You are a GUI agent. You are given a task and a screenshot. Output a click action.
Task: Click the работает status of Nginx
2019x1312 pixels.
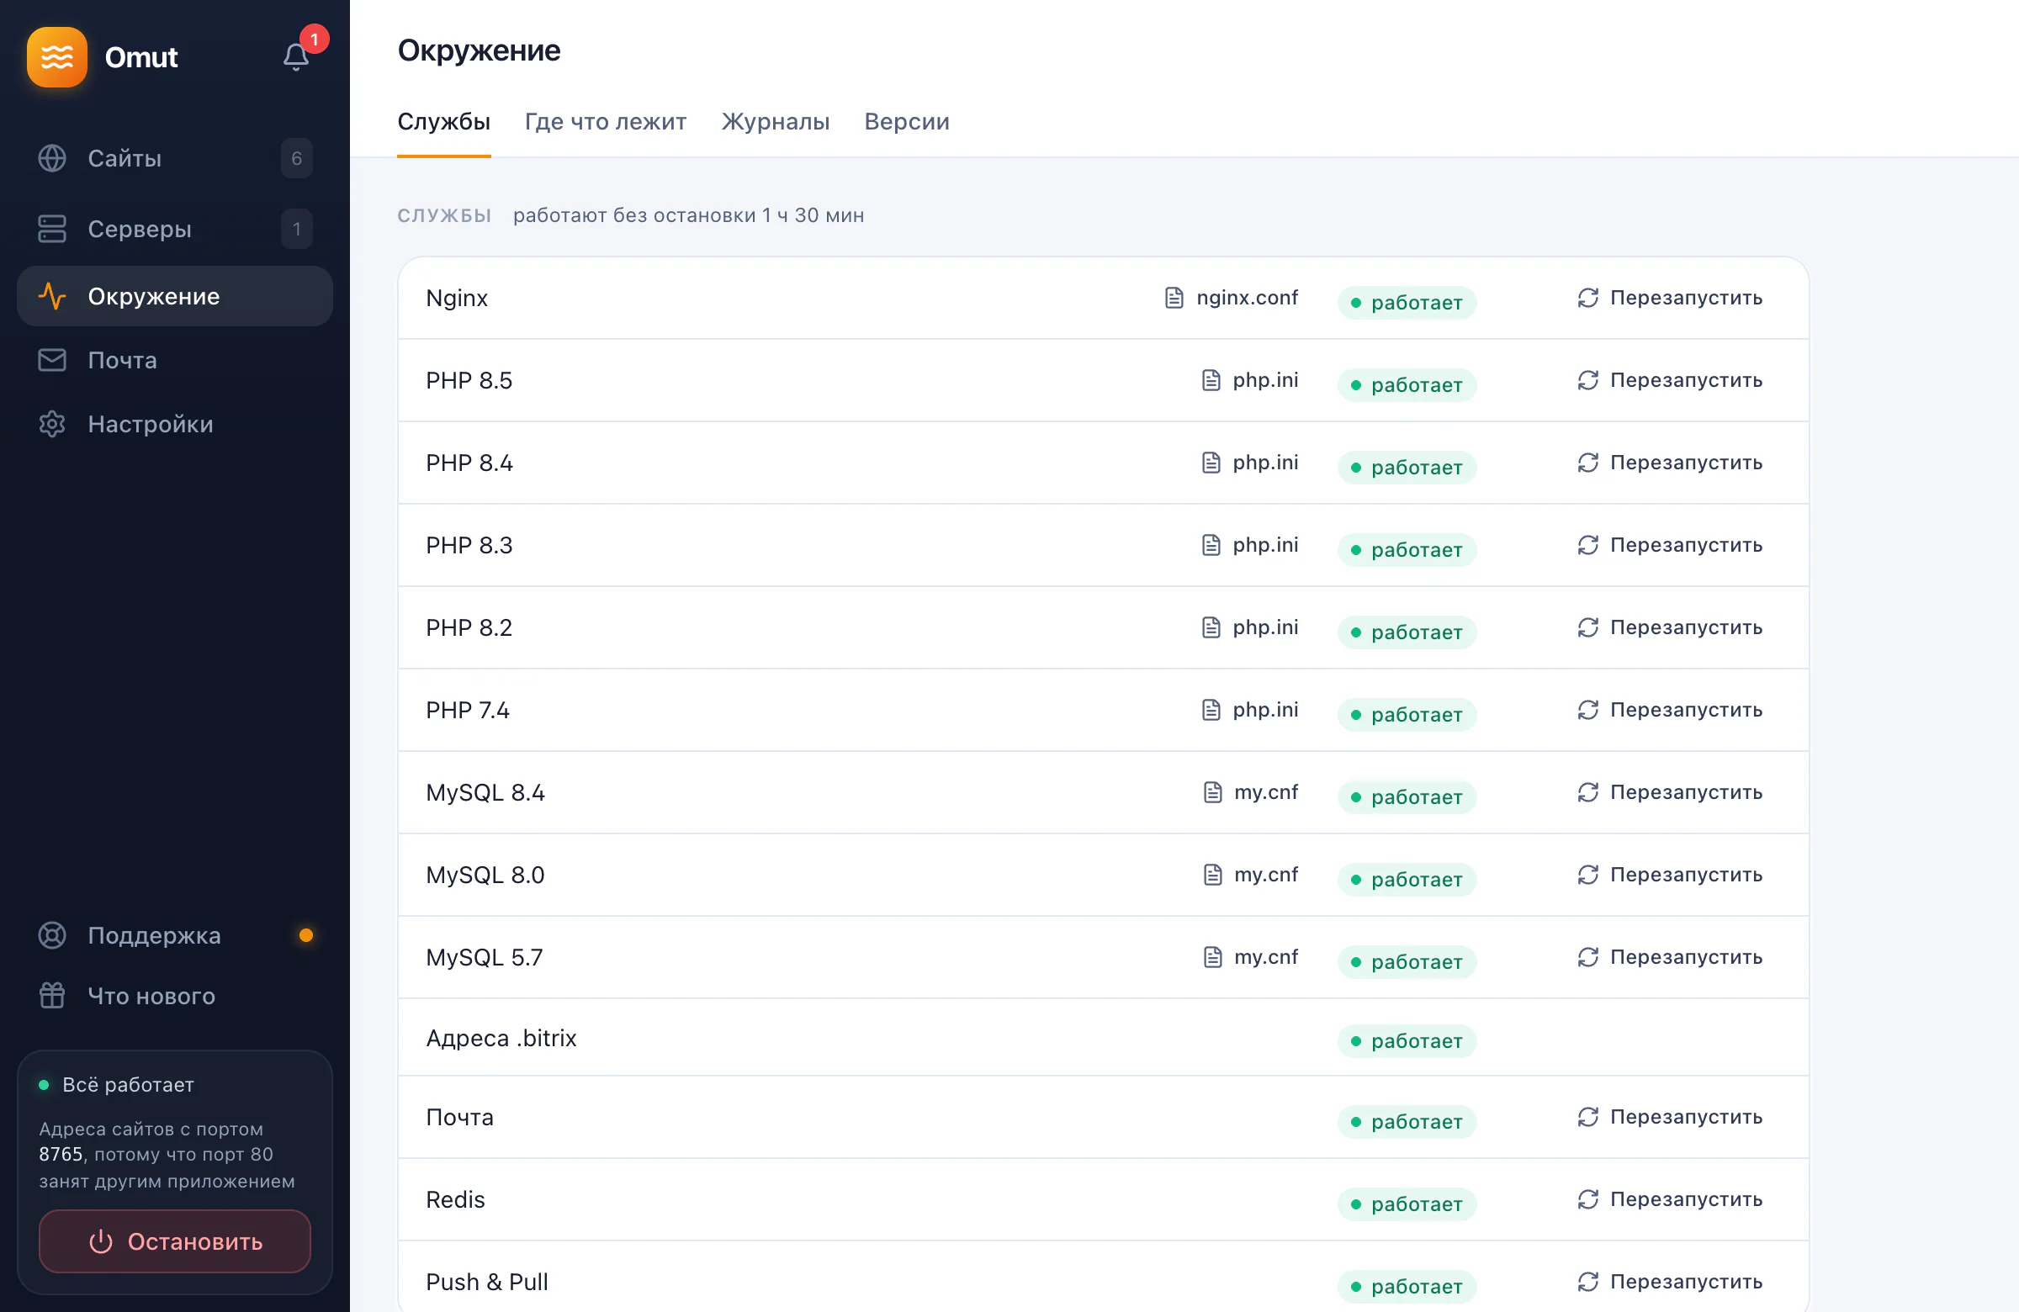(x=1407, y=303)
